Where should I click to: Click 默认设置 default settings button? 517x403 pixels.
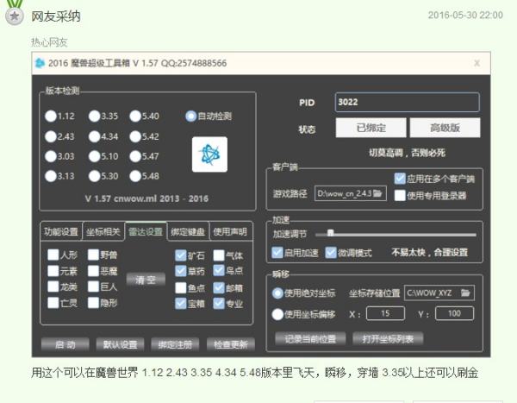point(120,344)
